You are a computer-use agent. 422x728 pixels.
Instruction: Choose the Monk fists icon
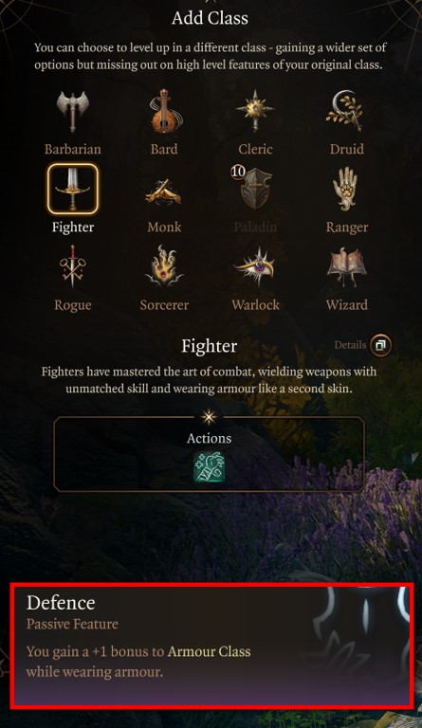164,191
